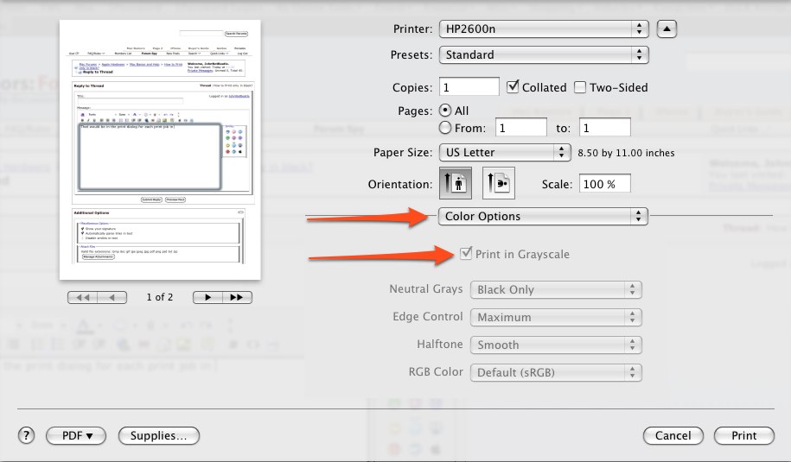Collapse print details with the triangle button
The width and height of the screenshot is (791, 462).
tap(667, 28)
